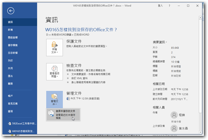Open the 管理文件 manage document button
208x140 pixels.
pos(55,99)
